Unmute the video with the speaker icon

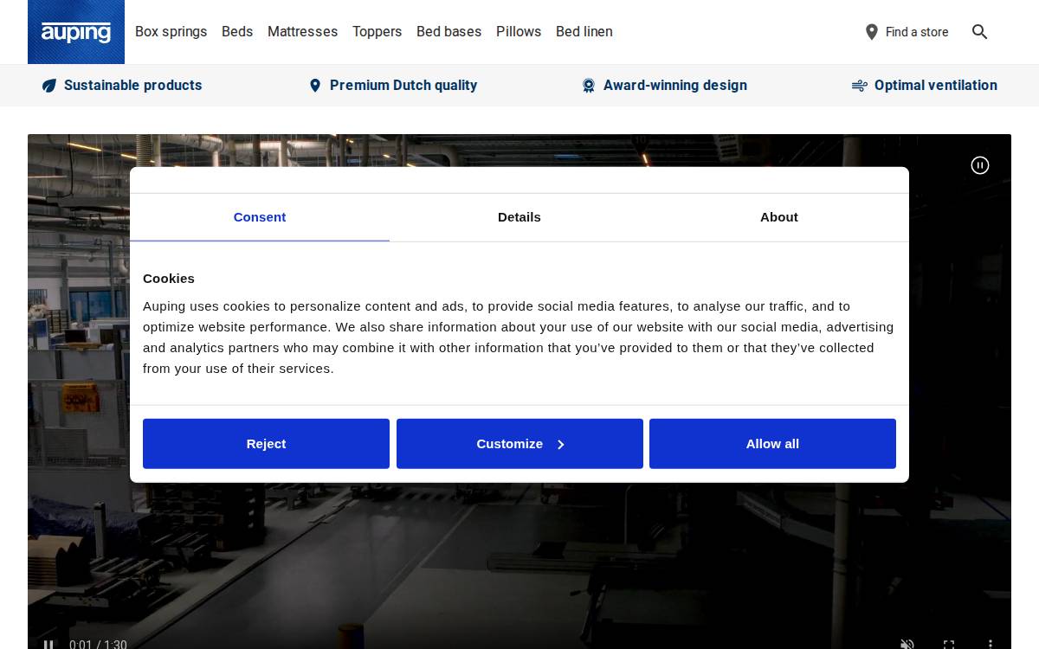pos(907,645)
